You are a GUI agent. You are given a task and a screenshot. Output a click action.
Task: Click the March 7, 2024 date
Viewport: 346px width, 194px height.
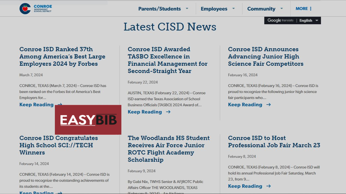[31, 75]
